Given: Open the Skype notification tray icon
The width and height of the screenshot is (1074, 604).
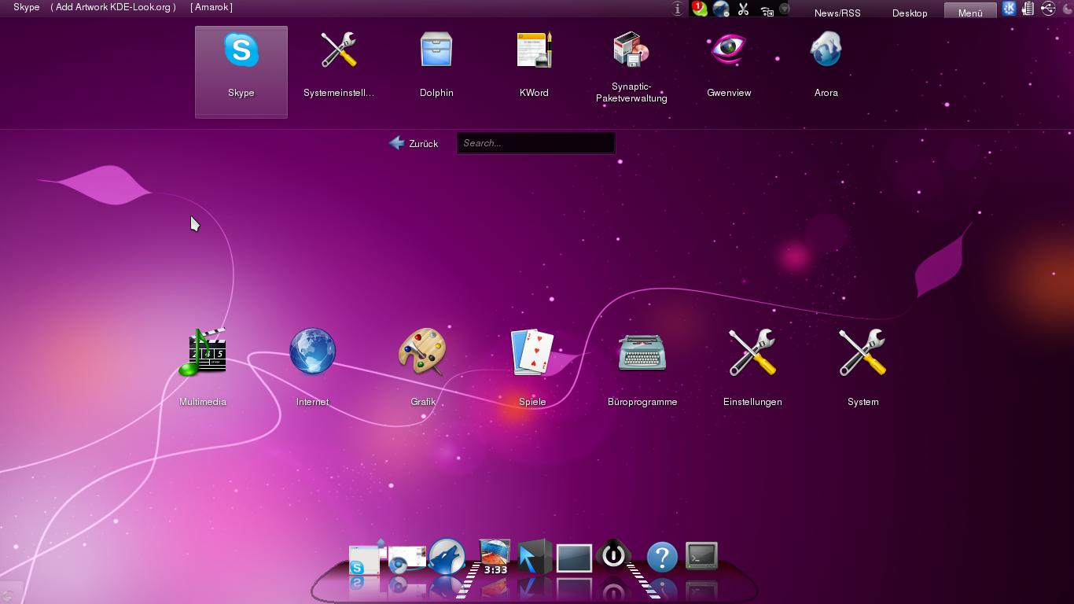Looking at the screenshot, I should tap(699, 9).
